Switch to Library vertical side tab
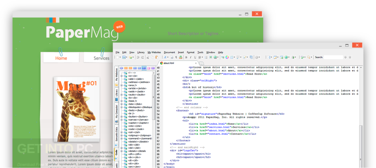This screenshot has width=376, height=168. [116, 94]
